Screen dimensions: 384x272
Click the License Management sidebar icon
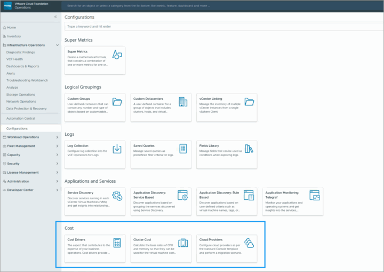coord(4,173)
